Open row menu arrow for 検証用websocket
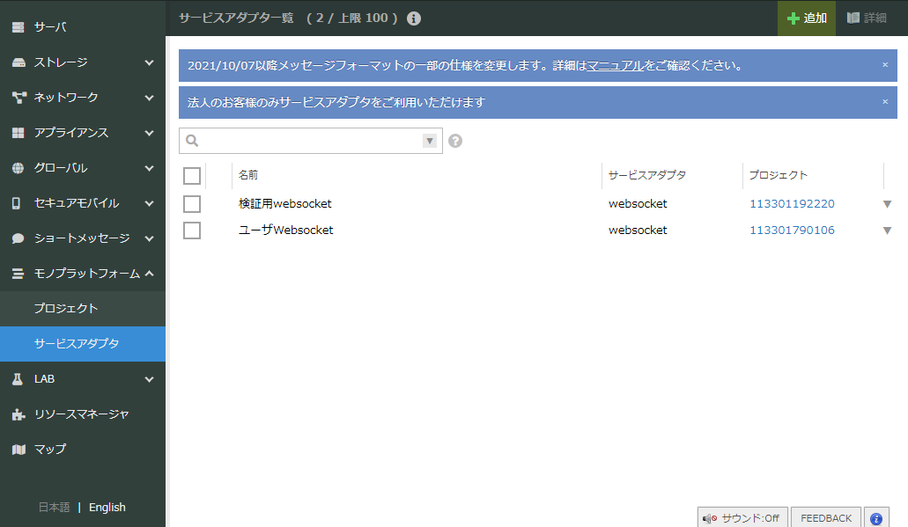 [887, 204]
